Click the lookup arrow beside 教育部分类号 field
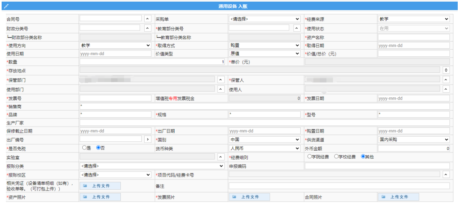This screenshot has width=458, height=207. tap(296, 28)
